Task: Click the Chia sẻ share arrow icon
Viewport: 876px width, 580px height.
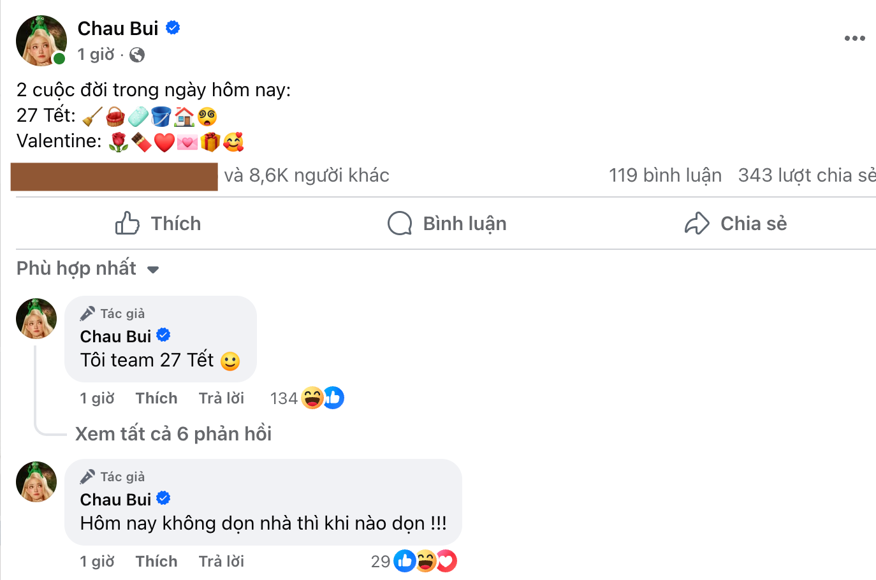Action: pyautogui.click(x=696, y=223)
